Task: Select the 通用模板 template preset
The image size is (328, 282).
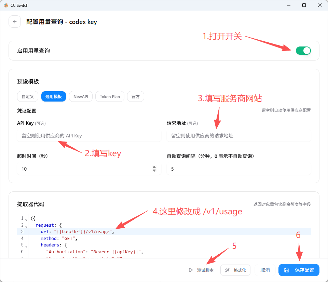Action: (x=54, y=96)
